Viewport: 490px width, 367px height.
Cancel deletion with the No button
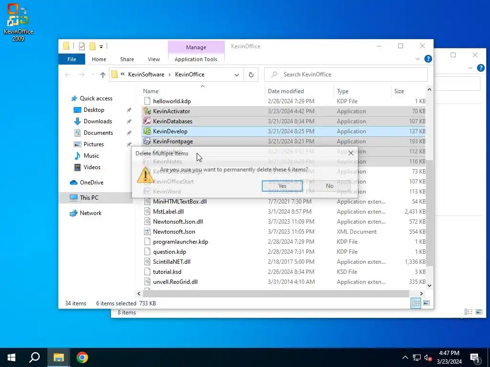pyautogui.click(x=330, y=186)
